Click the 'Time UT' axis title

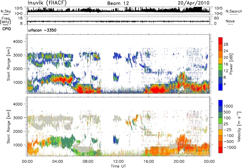coord(118,166)
